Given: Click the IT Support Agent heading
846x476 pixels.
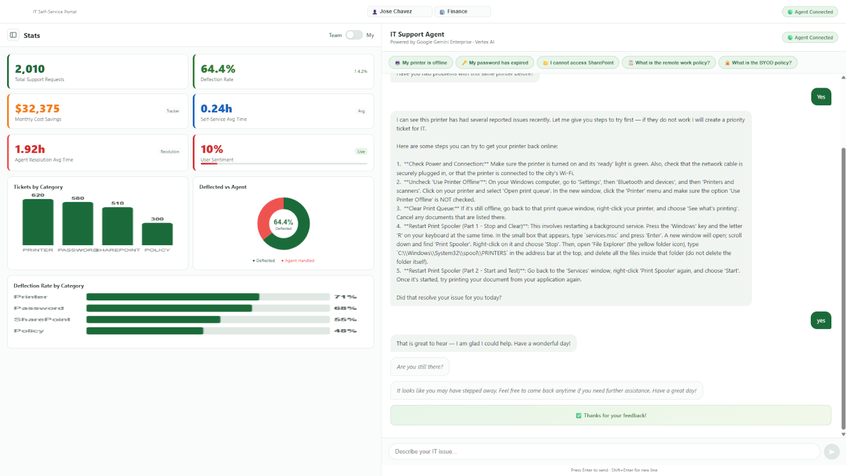Looking at the screenshot, I should 417,35.
